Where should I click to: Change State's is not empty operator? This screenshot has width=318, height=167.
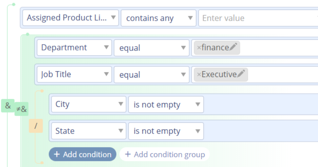(166, 131)
